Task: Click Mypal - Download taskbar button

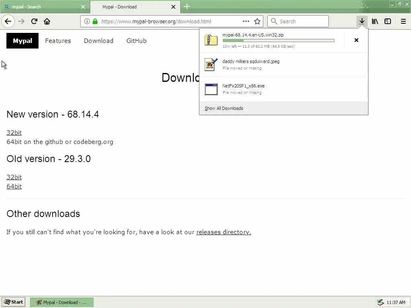Action: tap(61, 302)
